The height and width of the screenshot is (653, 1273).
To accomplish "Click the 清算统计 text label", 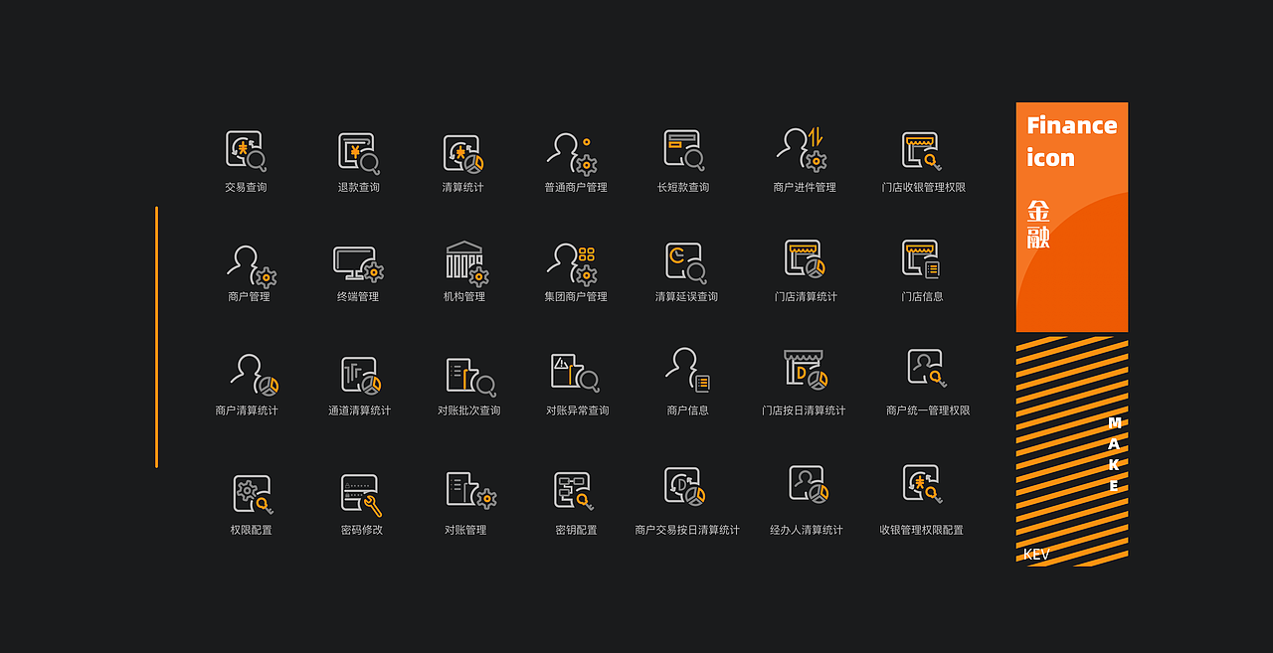I will 462,187.
